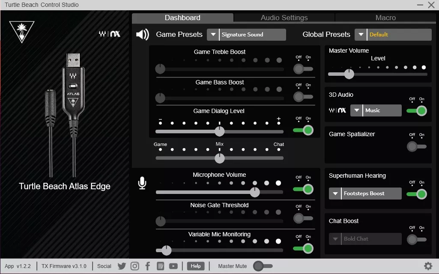Turn off Game Dialog Level toggle
This screenshot has width=439, height=274.
(x=303, y=130)
